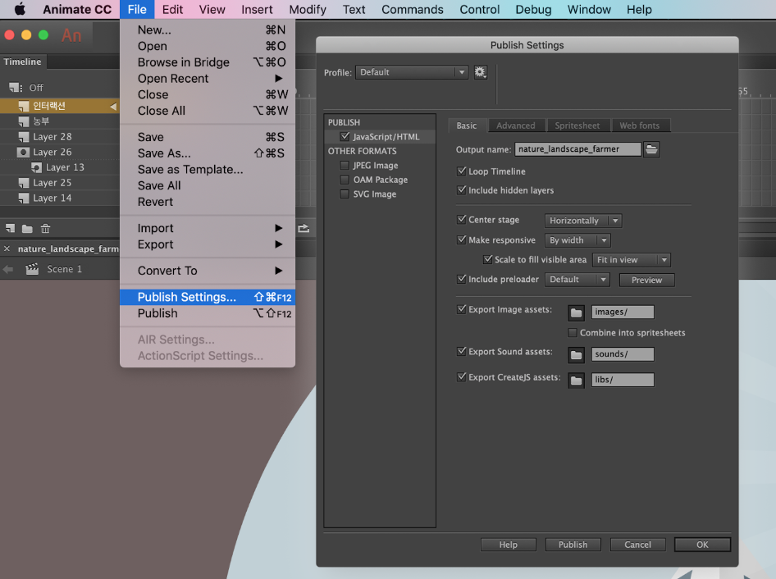This screenshot has width=776, height=579.
Task: Toggle the Center stage checkbox
Action: [461, 219]
